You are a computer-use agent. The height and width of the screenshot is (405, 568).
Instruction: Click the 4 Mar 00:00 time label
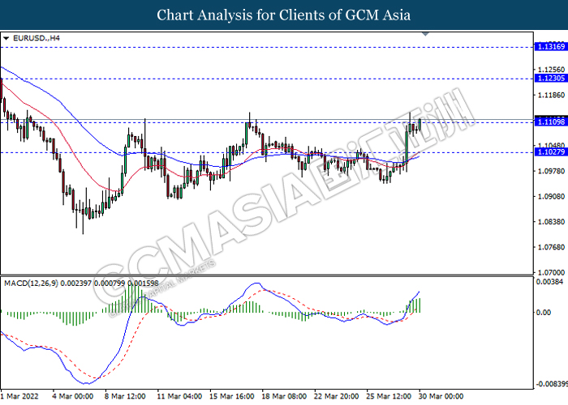(x=73, y=396)
